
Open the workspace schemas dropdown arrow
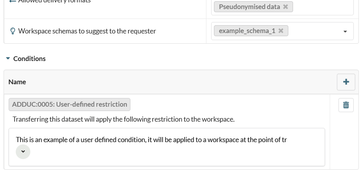point(345,31)
